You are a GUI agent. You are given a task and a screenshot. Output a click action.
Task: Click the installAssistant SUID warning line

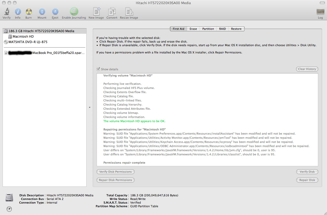coord(199,134)
